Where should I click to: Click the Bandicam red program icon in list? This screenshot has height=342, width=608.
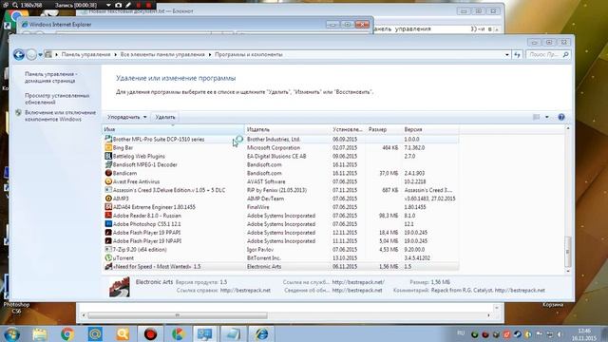108,173
